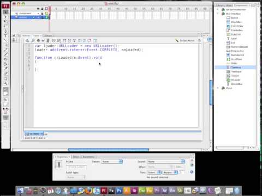Select the actions : 1 script tab

click(34, 134)
